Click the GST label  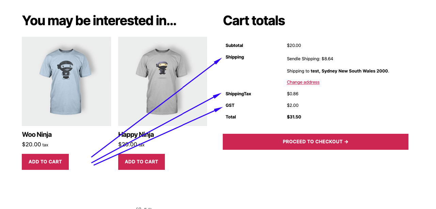[230, 105]
